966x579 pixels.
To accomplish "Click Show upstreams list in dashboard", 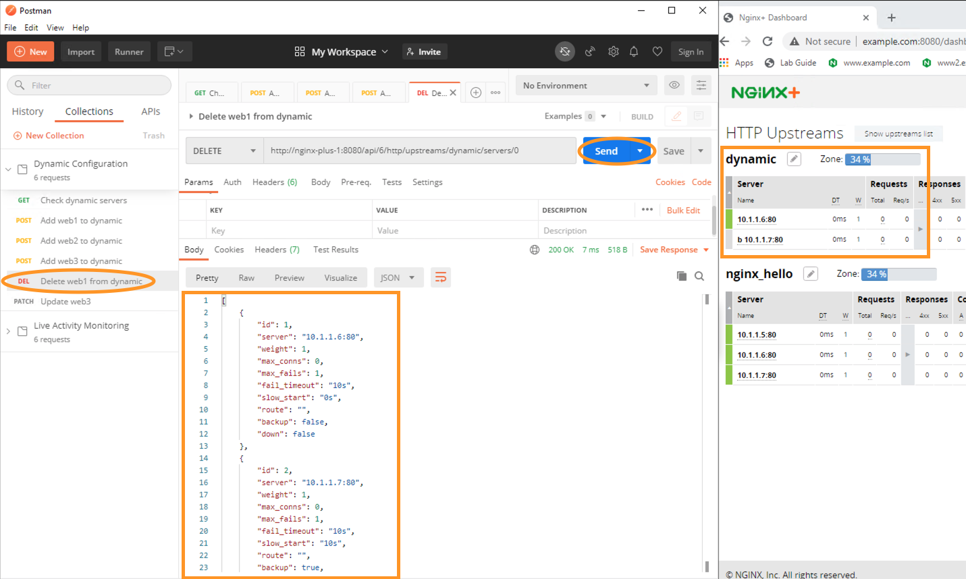I will tap(898, 134).
